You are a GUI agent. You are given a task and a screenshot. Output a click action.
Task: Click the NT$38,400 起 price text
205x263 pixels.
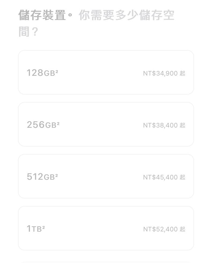pos(164,125)
